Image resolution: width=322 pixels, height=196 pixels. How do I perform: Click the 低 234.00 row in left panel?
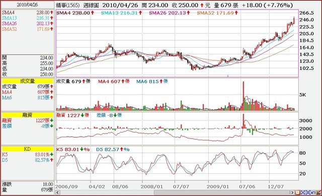[x=28, y=69]
